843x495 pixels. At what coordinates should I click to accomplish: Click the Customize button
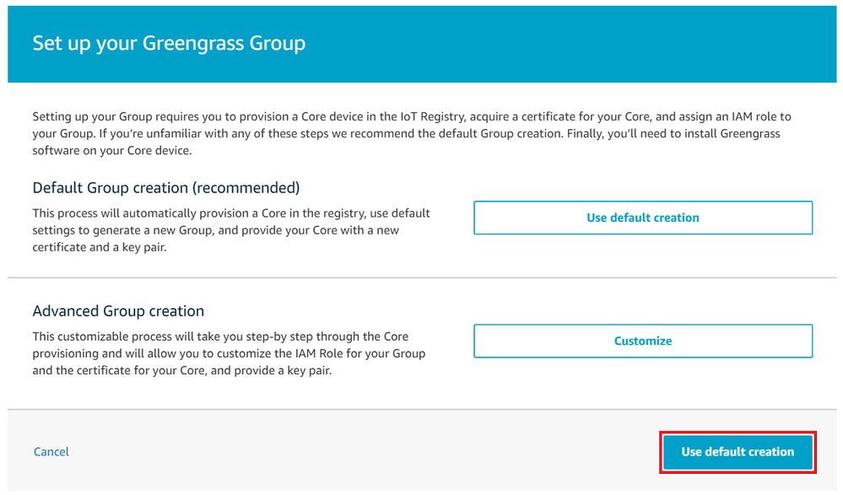pyautogui.click(x=642, y=341)
